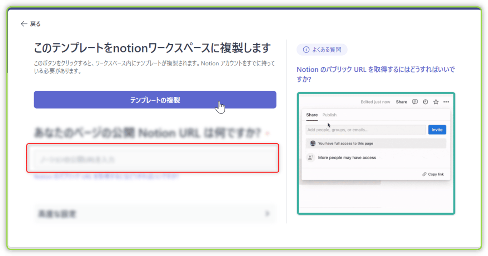Click the テンプレートの複製 button

(155, 100)
